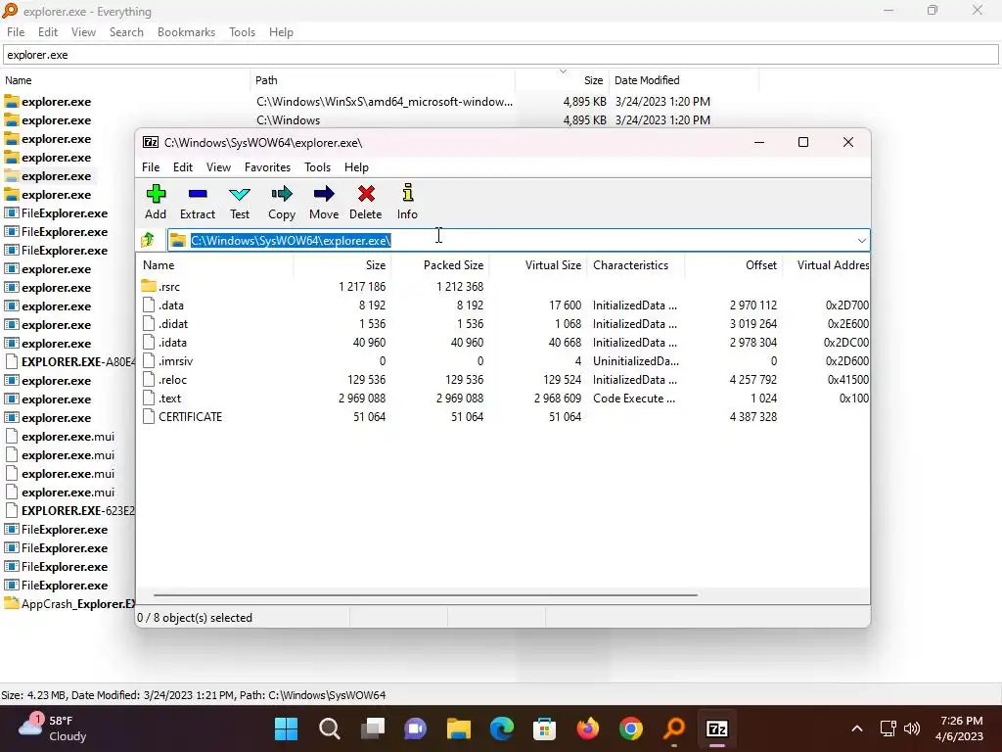Viewport: 1002px width, 752px height.
Task: Open Info from the 7-Zip toolbar
Action: tap(407, 202)
